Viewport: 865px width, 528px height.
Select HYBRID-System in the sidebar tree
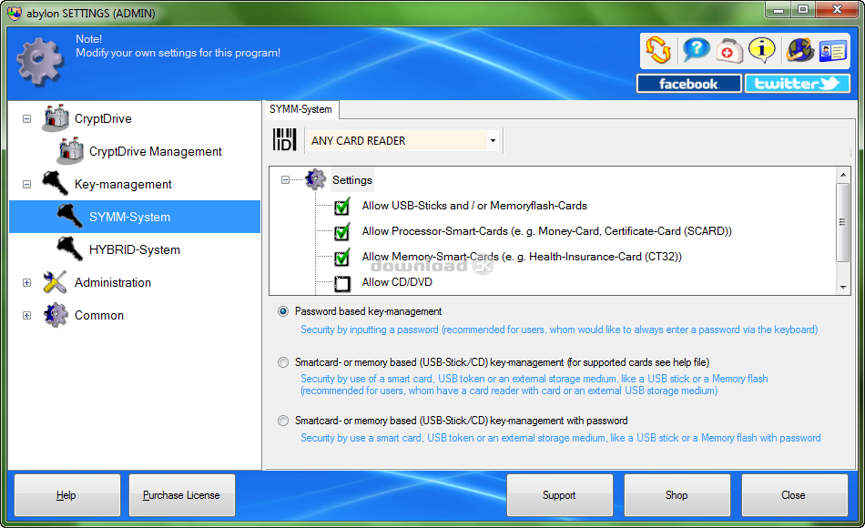tap(135, 249)
